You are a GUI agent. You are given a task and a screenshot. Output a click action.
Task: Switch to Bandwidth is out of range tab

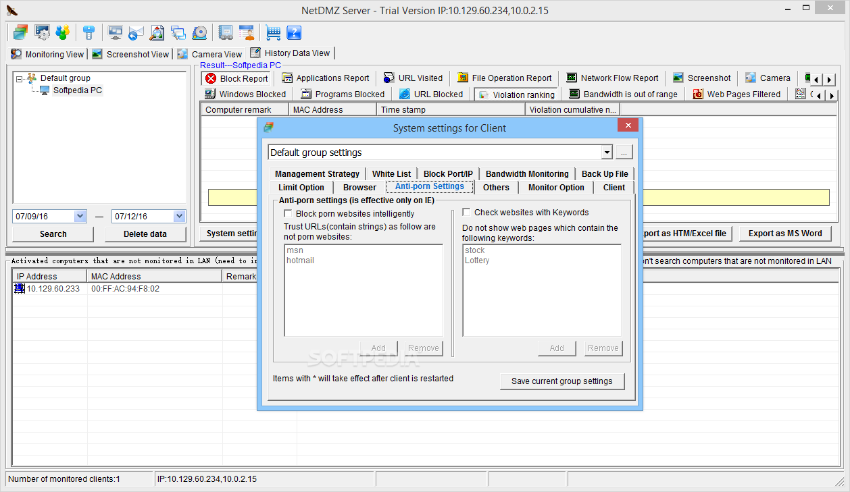623,94
